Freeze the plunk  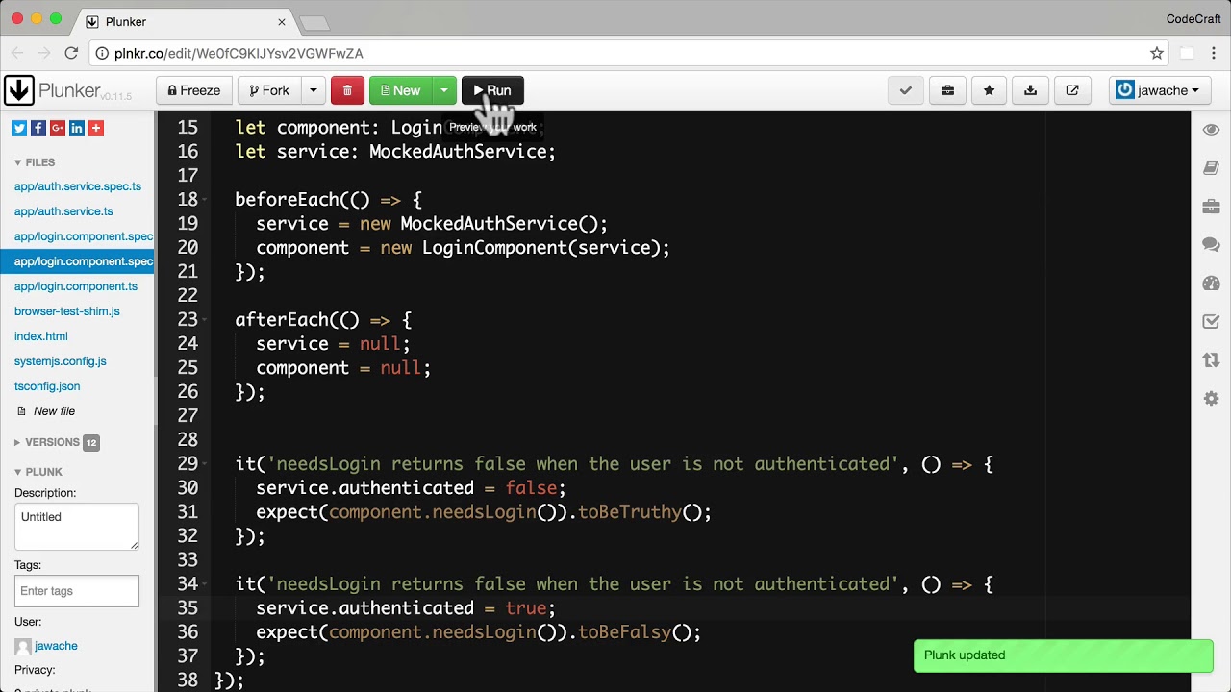(194, 90)
